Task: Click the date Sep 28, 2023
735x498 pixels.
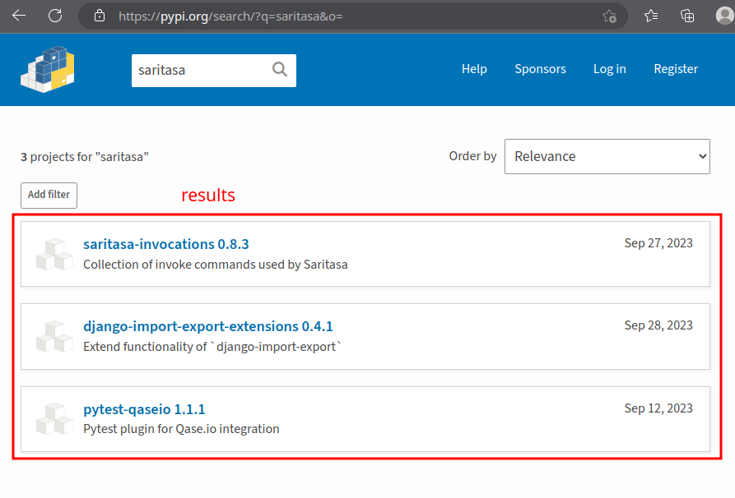Action: click(x=658, y=325)
